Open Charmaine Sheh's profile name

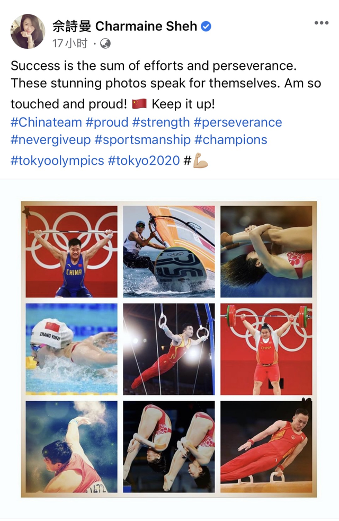pos(124,26)
